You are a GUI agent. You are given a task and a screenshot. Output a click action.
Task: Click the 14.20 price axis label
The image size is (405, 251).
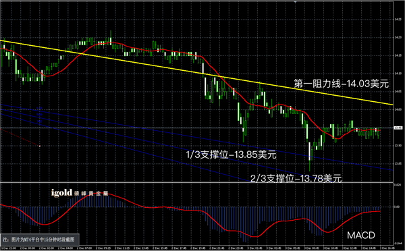tap(398, 37)
